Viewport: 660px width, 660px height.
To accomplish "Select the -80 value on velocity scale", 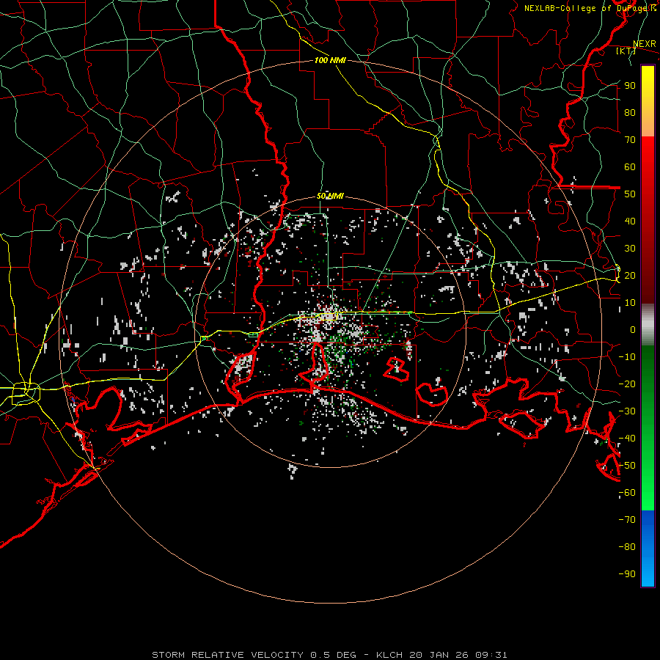I will (627, 547).
